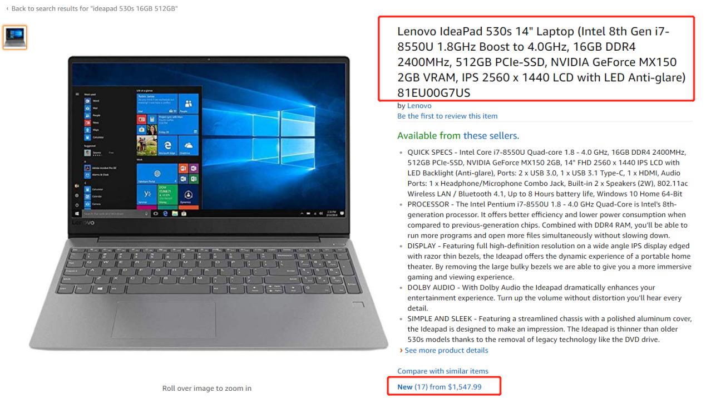The width and height of the screenshot is (706, 398).
Task: Open the 'these sellers' link
Action: 491,136
